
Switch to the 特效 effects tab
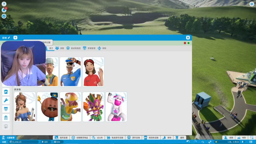pos(102,48)
